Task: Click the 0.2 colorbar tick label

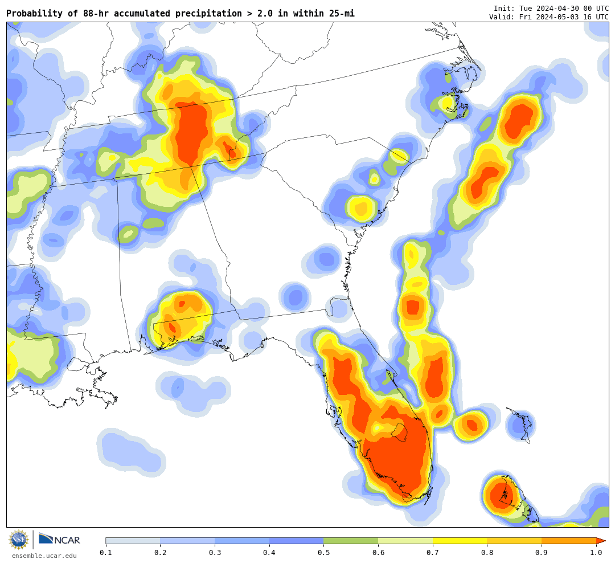Action: click(160, 552)
